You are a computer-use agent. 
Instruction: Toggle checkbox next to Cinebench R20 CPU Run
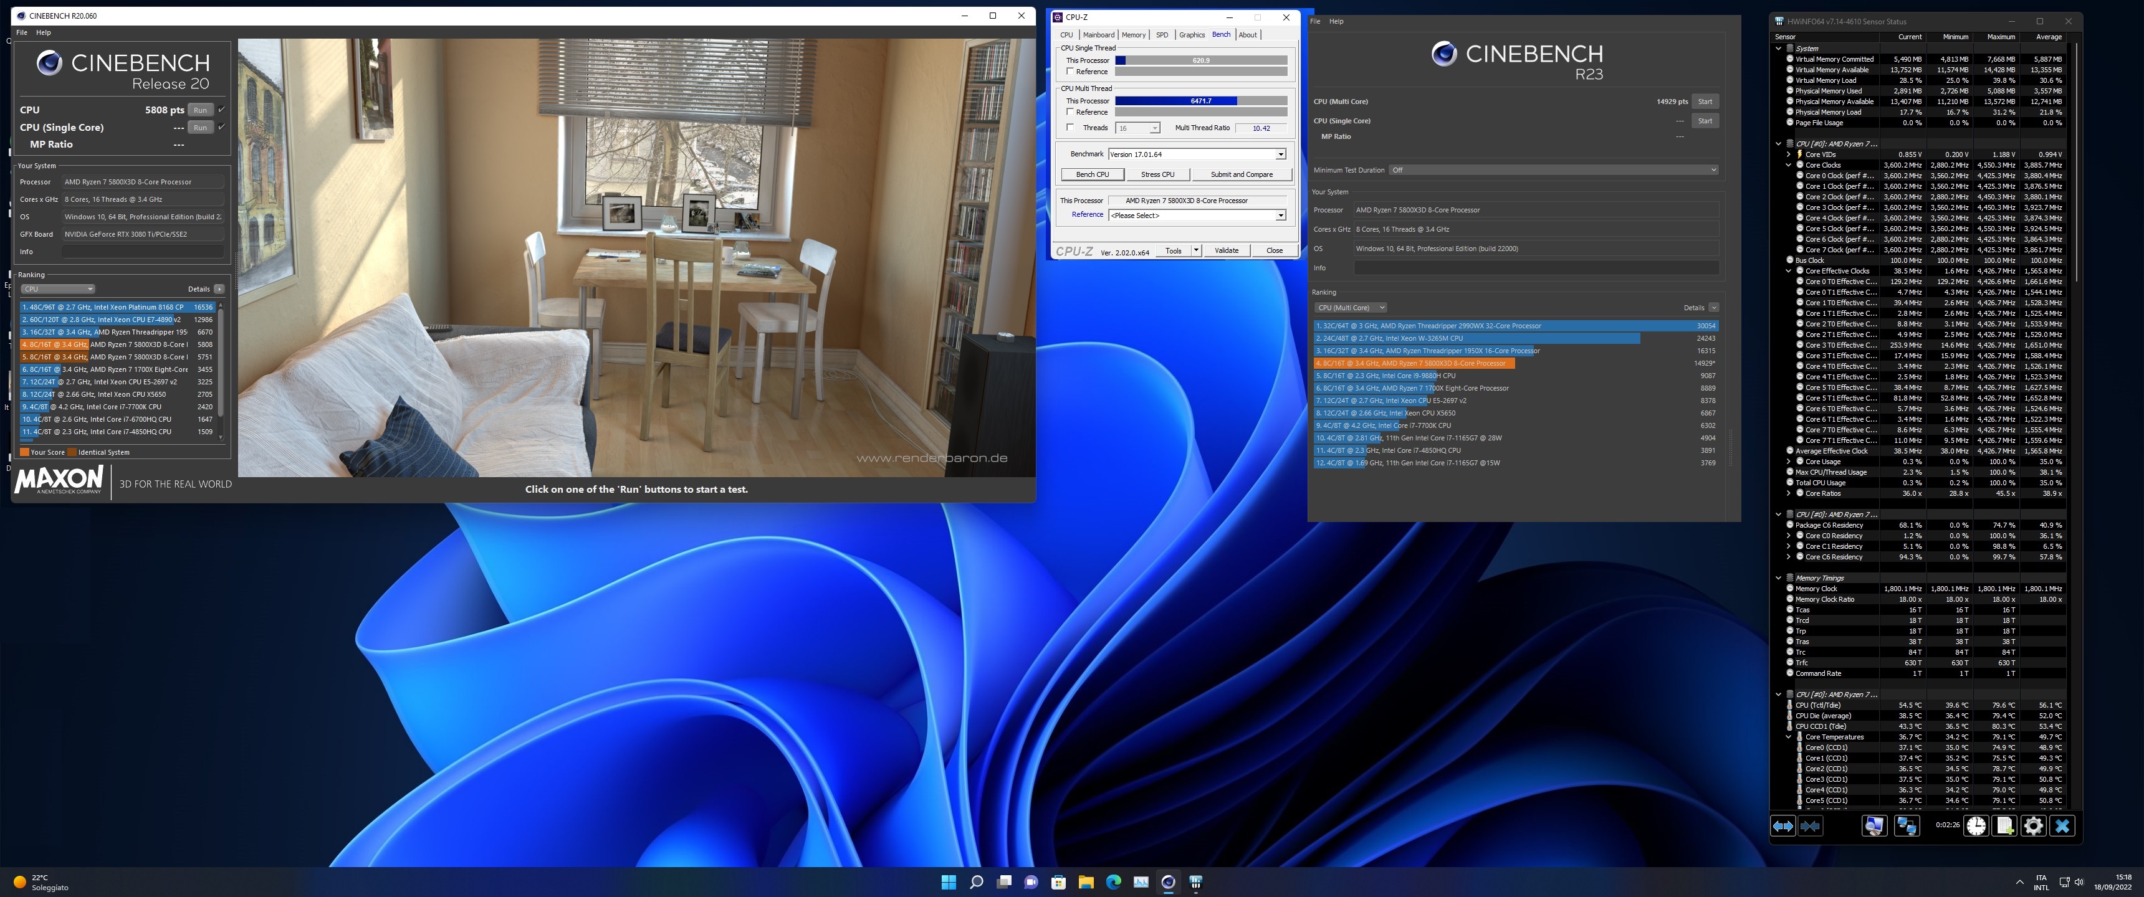[221, 110]
